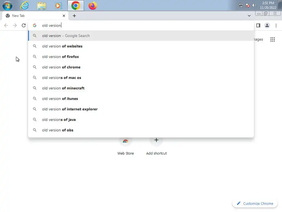The width and height of the screenshot is (282, 212).
Task: Open the Chrome side panel
Action: 258,25
